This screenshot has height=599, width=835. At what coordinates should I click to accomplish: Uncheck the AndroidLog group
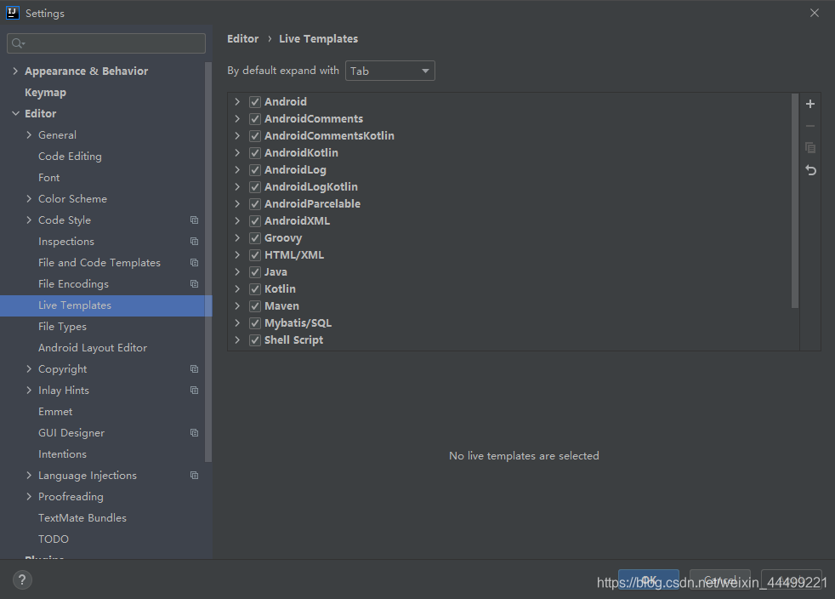tap(255, 170)
